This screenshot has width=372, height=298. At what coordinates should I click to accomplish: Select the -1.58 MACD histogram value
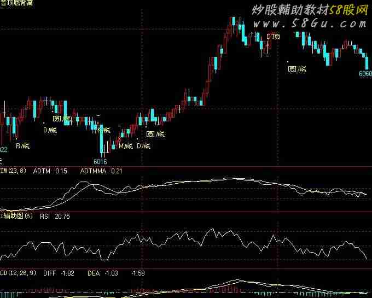(138, 273)
